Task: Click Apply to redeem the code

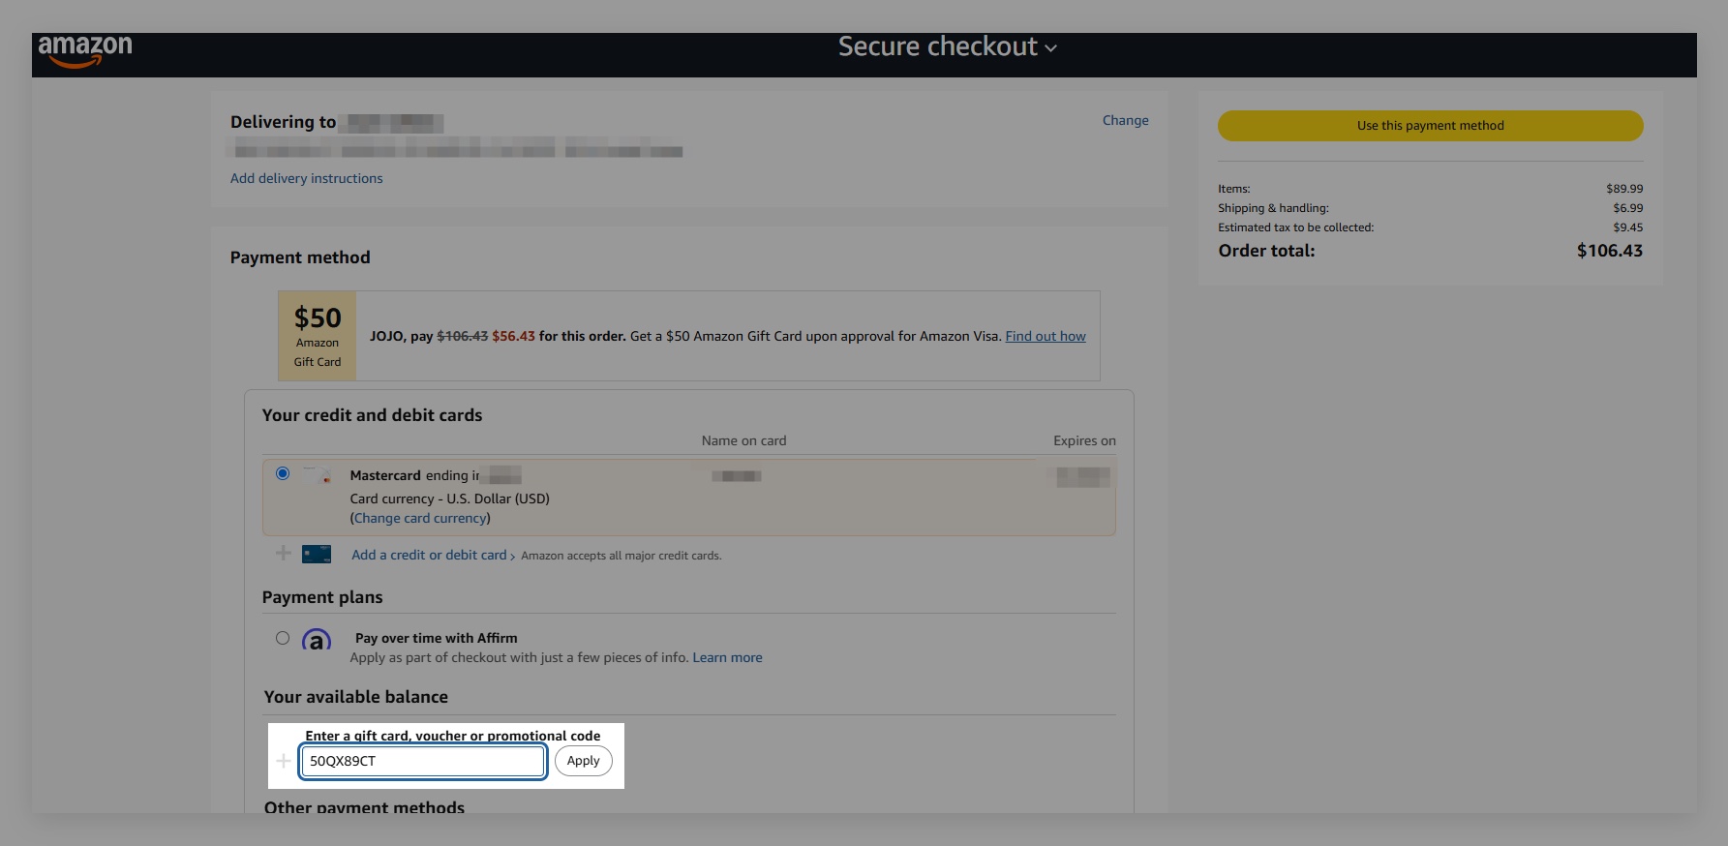Action: [x=583, y=761]
